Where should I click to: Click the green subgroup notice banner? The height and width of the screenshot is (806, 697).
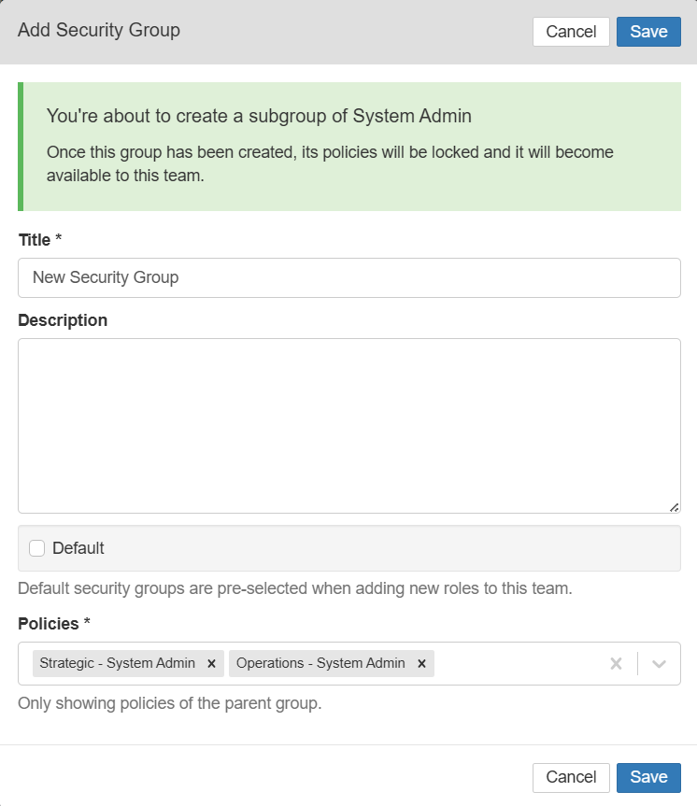[349, 145]
